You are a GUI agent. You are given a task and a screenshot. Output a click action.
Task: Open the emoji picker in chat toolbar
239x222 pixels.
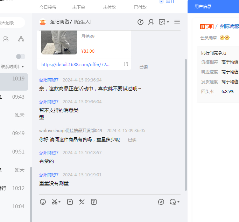pyautogui.click(x=43, y=202)
